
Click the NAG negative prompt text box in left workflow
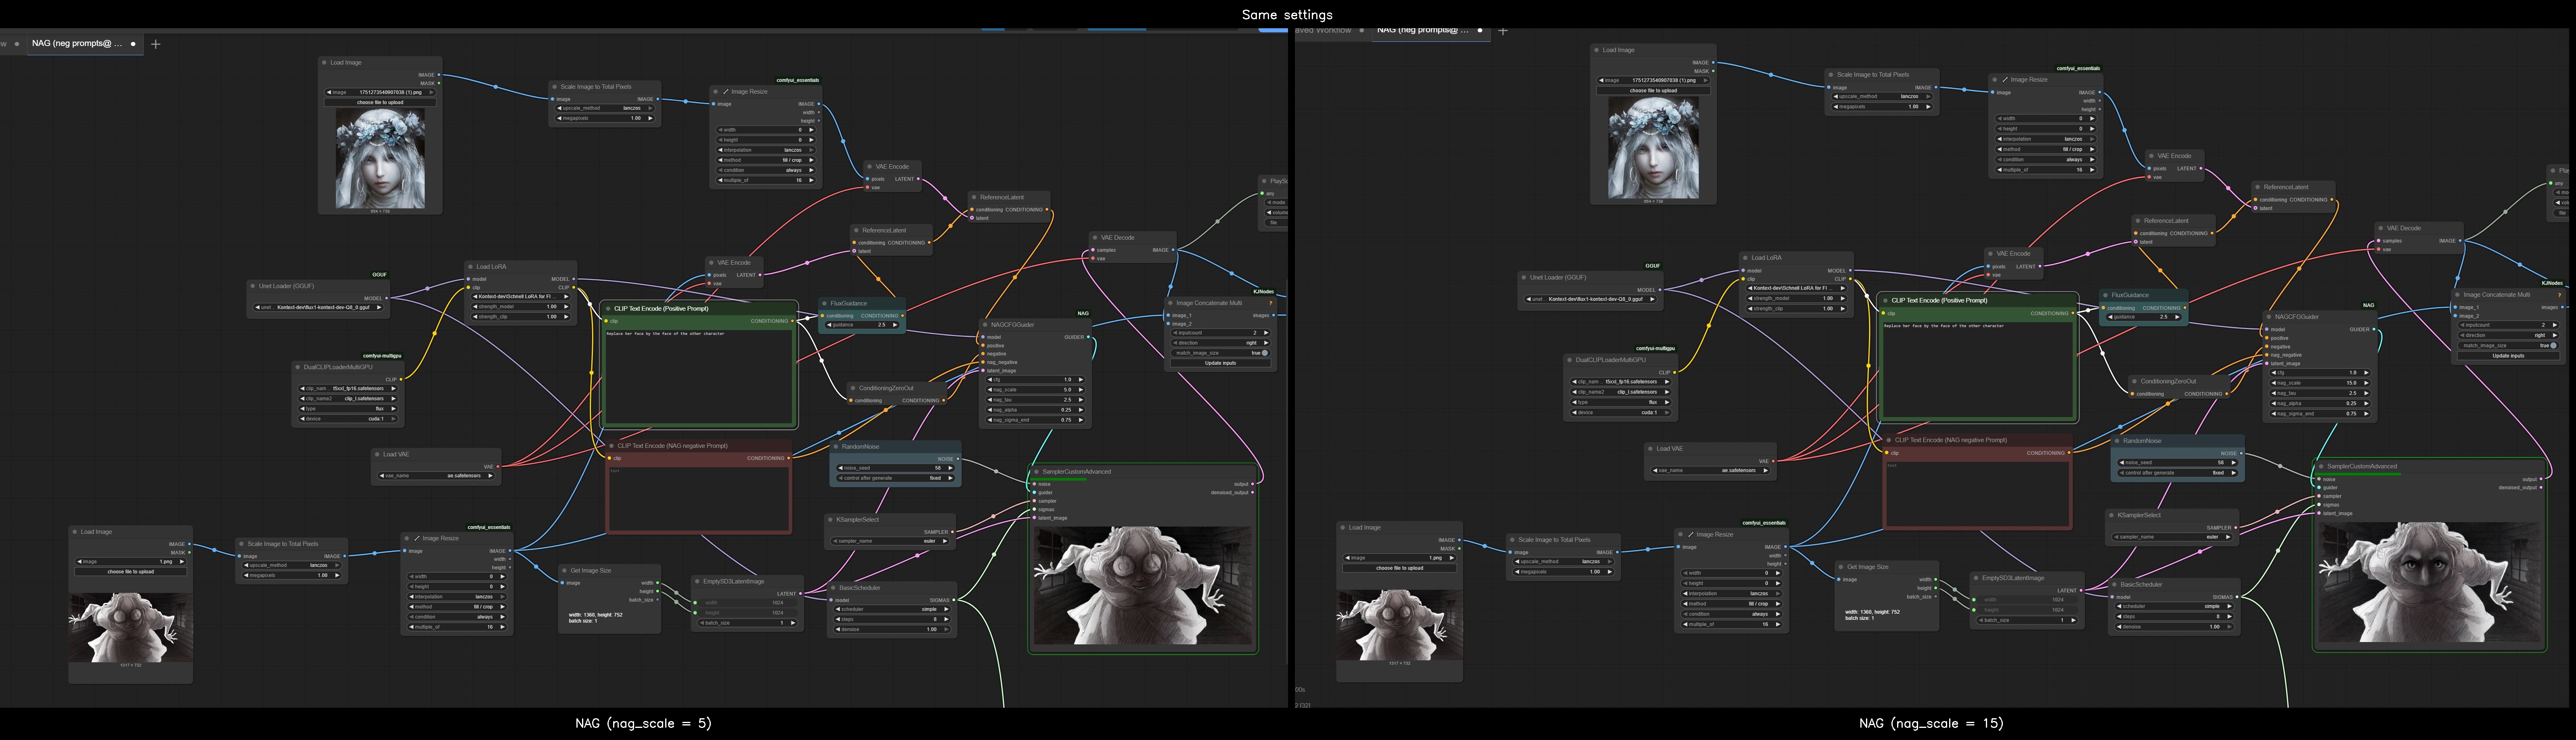coord(699,499)
